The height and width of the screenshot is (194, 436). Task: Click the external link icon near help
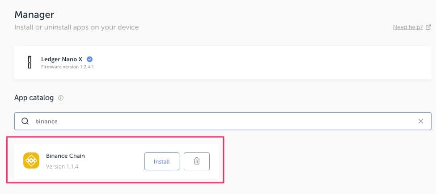pyautogui.click(x=428, y=27)
